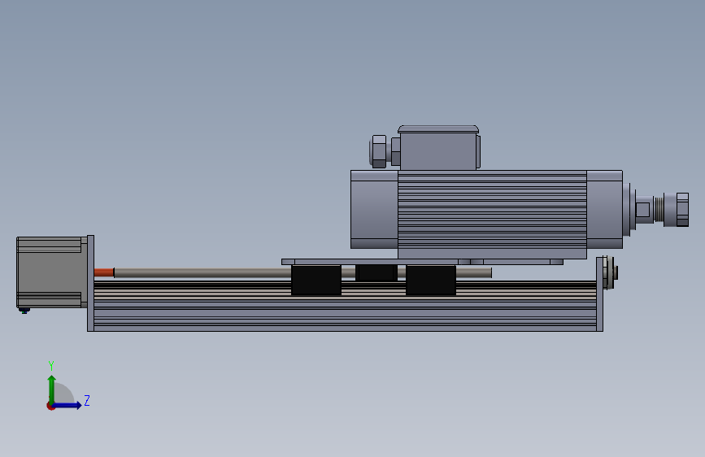Pick the hex cable gland beside the junction box
Image resolution: width=705 pixels, height=457 pixels.
click(379, 151)
